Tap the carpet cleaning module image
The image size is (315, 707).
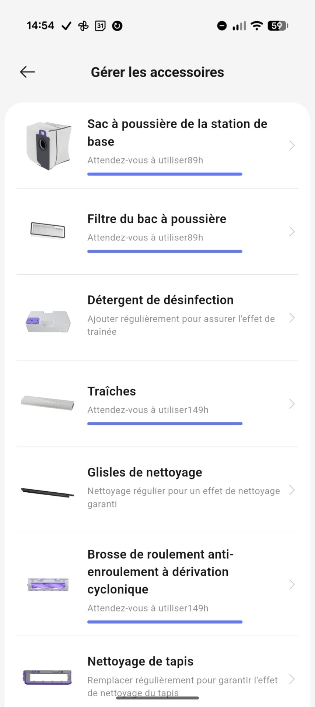coord(48,677)
